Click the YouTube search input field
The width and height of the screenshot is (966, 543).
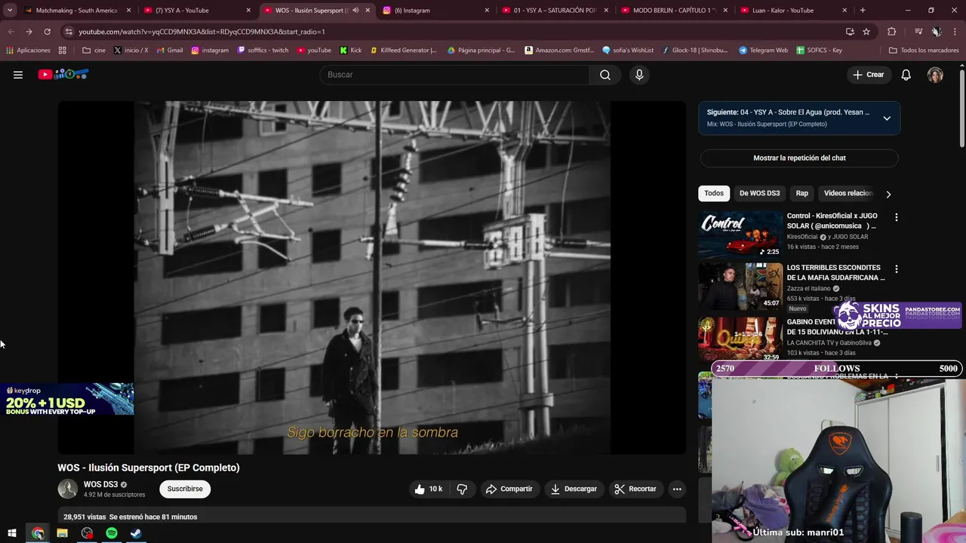point(455,75)
